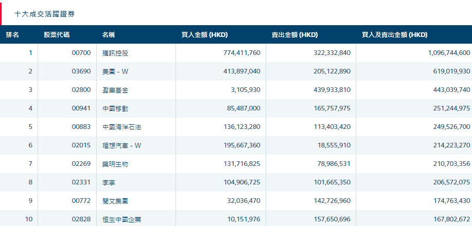This screenshot has width=472, height=226.
Task: Select the name 美團 - W
Action: (115, 72)
